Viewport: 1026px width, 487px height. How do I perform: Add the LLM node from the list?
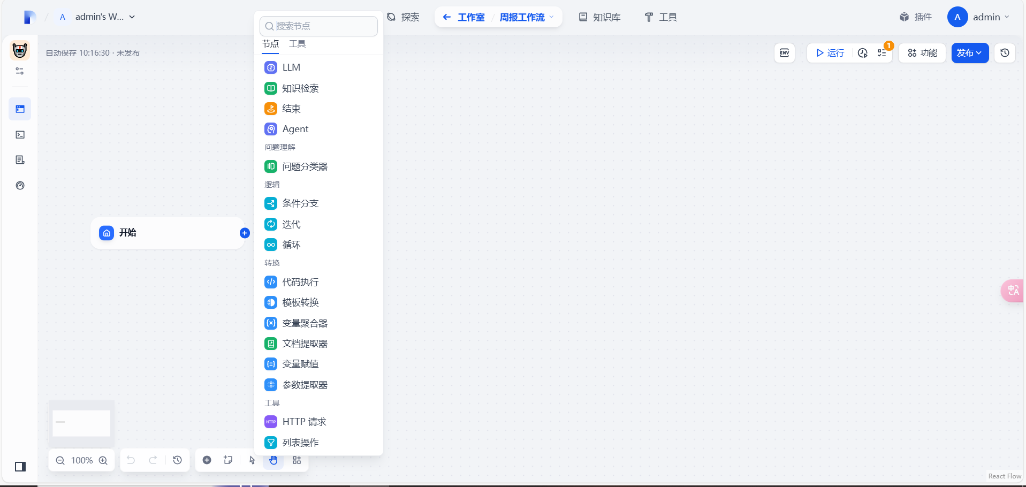pyautogui.click(x=291, y=67)
